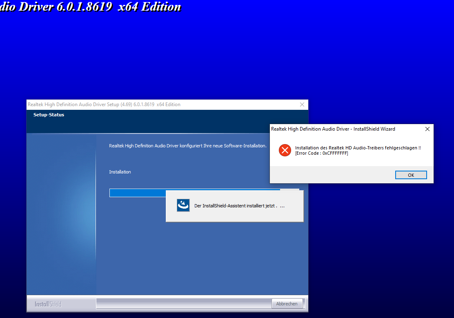The width and height of the screenshot is (454, 318).
Task: Click the 'Installation des Realtek HD Audio-Treibers fehlgeschlagen' message
Action: (358, 148)
